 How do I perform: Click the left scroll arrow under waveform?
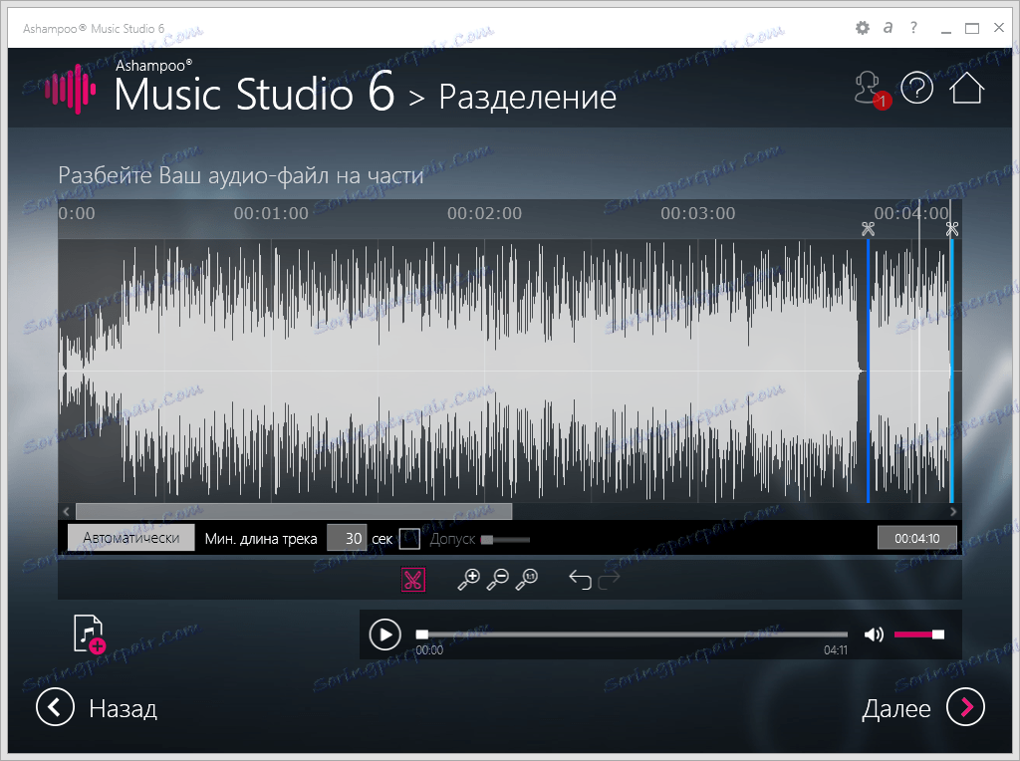tap(66, 511)
